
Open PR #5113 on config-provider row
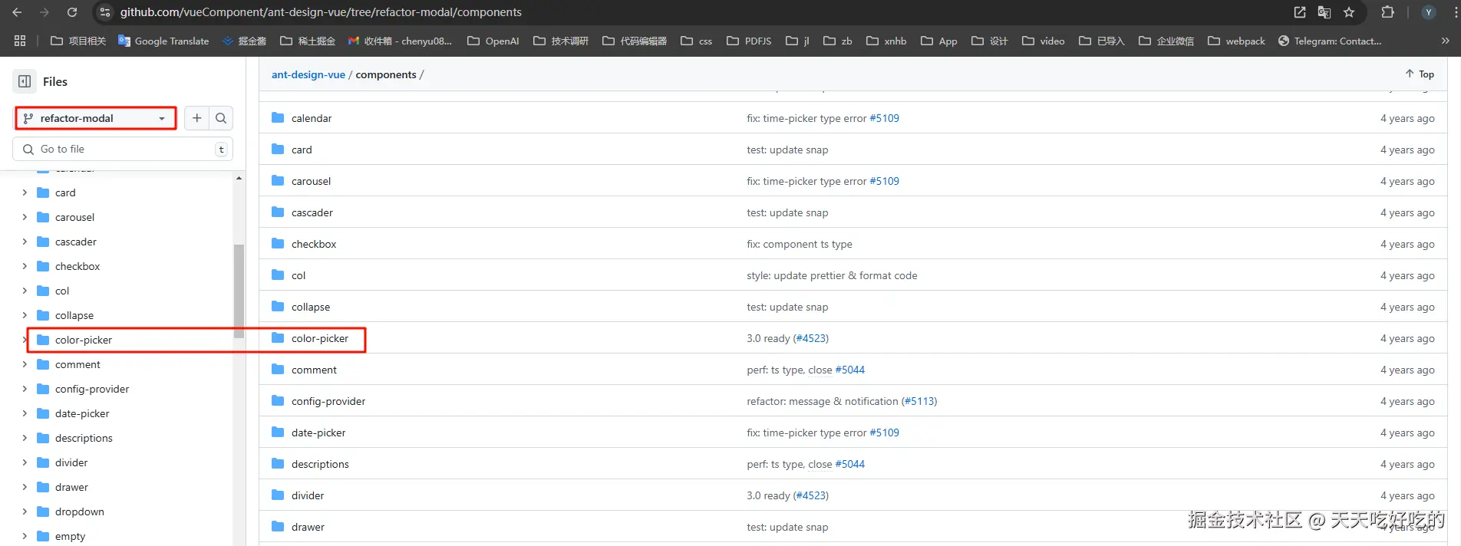919,401
